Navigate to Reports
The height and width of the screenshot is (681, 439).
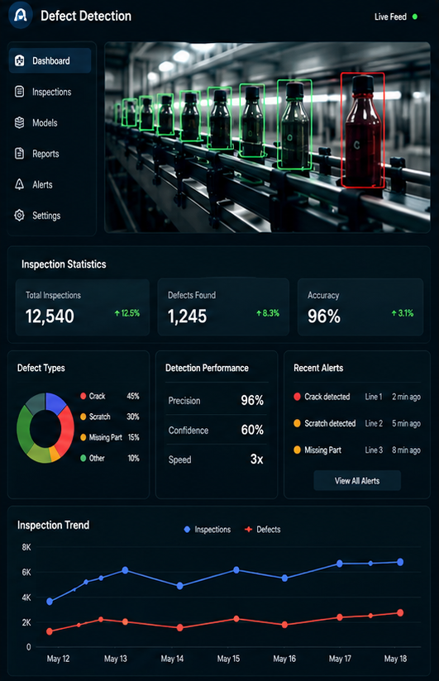[x=50, y=154]
